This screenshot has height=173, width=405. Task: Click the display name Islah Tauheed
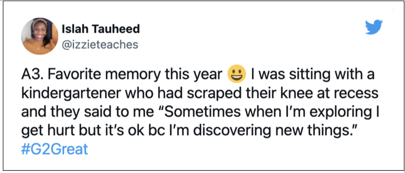click(x=101, y=29)
